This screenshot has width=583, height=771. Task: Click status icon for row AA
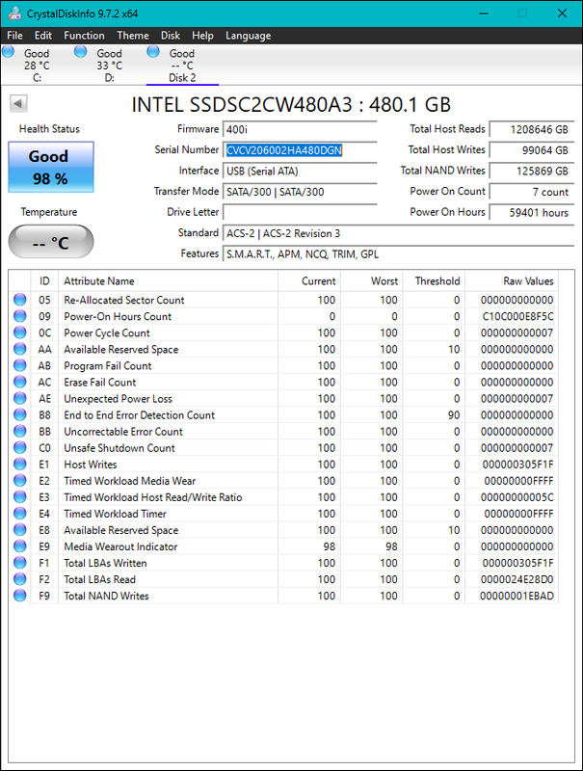[20, 349]
